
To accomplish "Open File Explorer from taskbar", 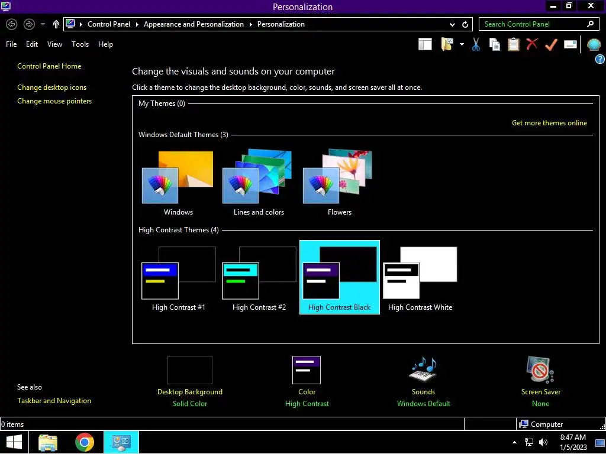I will pos(48,442).
